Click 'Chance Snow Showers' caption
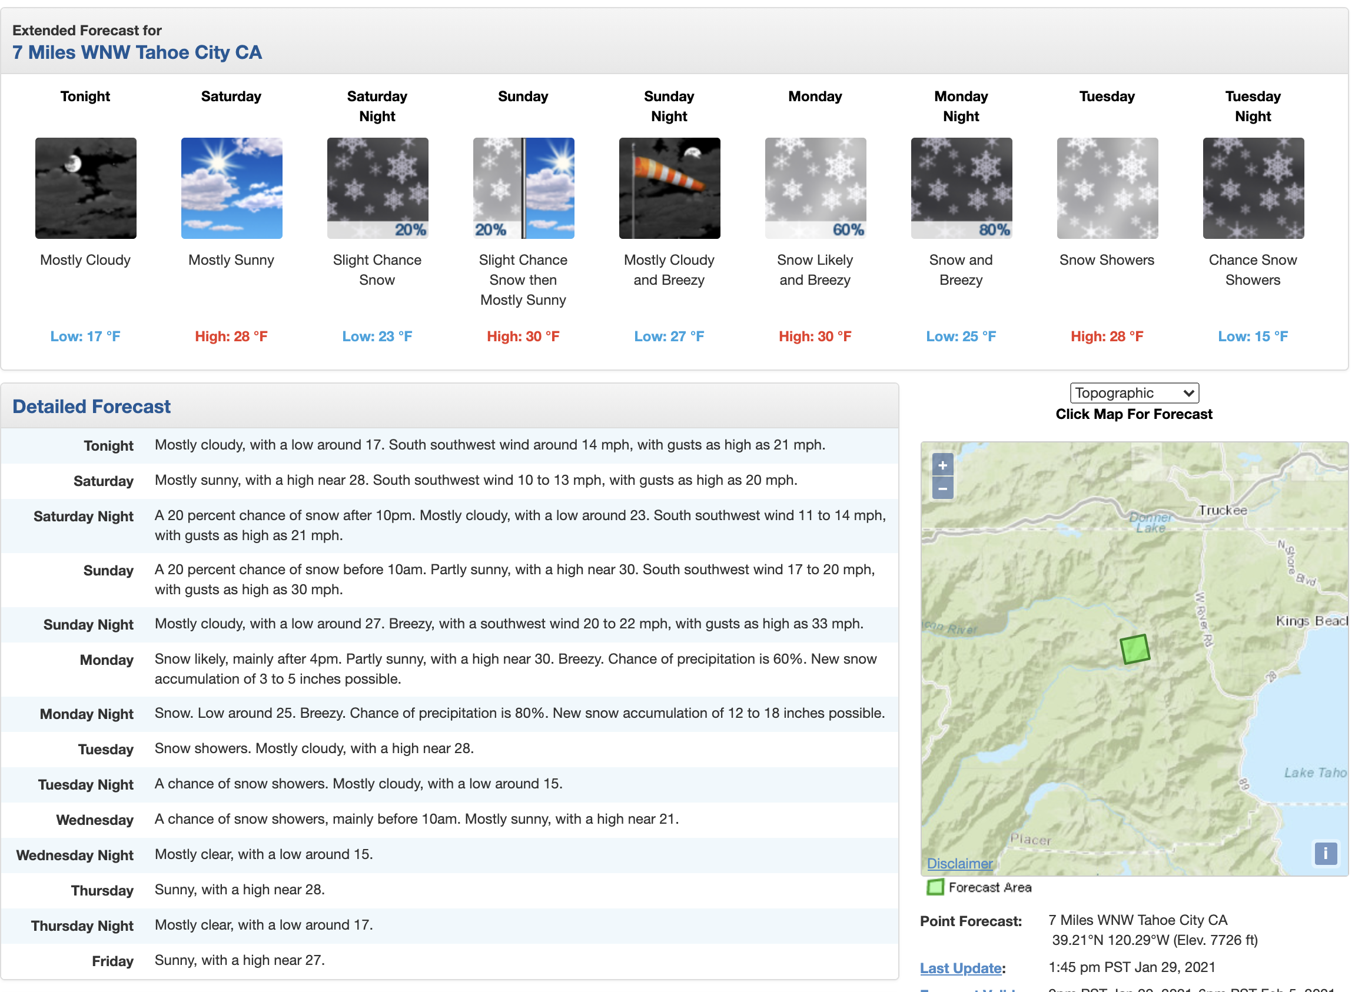Viewport: 1355px width, 992px height. coord(1253,270)
